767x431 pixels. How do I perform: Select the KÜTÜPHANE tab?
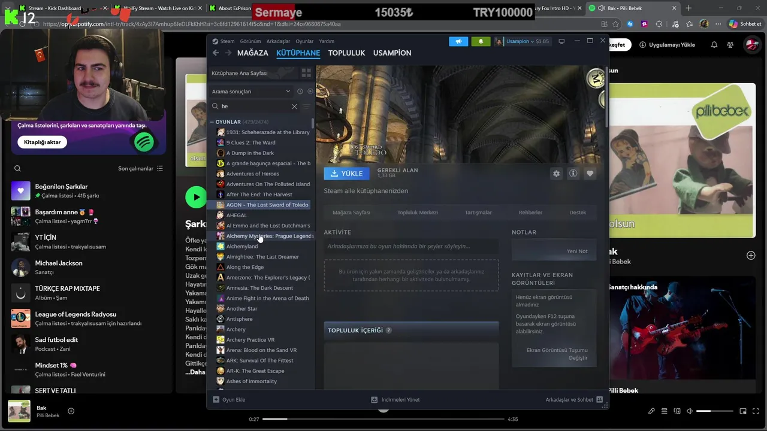pos(298,53)
